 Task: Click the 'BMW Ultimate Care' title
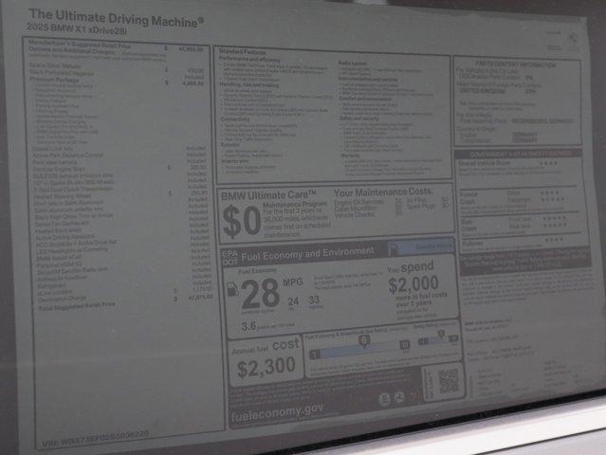tap(268, 195)
